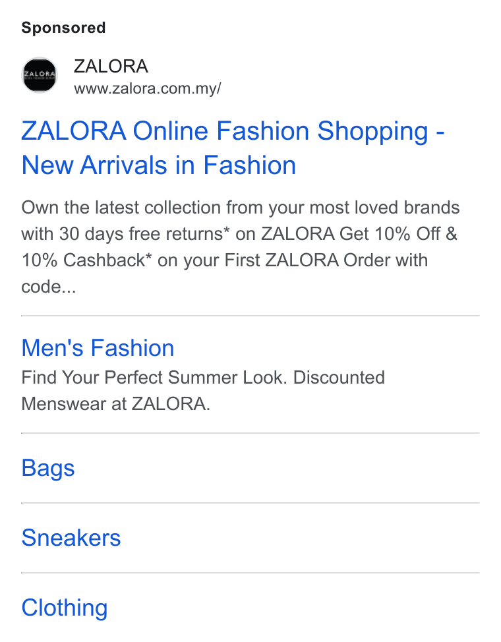Image resolution: width=501 pixels, height=642 pixels.
Task: Open the ZALORA Online Fashion Shopping headline
Action: point(233,131)
